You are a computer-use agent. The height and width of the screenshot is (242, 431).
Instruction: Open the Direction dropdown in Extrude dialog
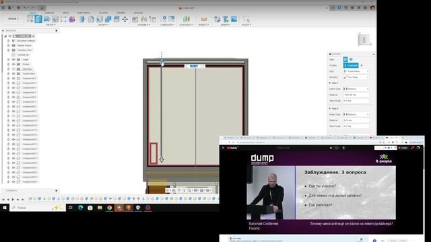pyautogui.click(x=356, y=77)
